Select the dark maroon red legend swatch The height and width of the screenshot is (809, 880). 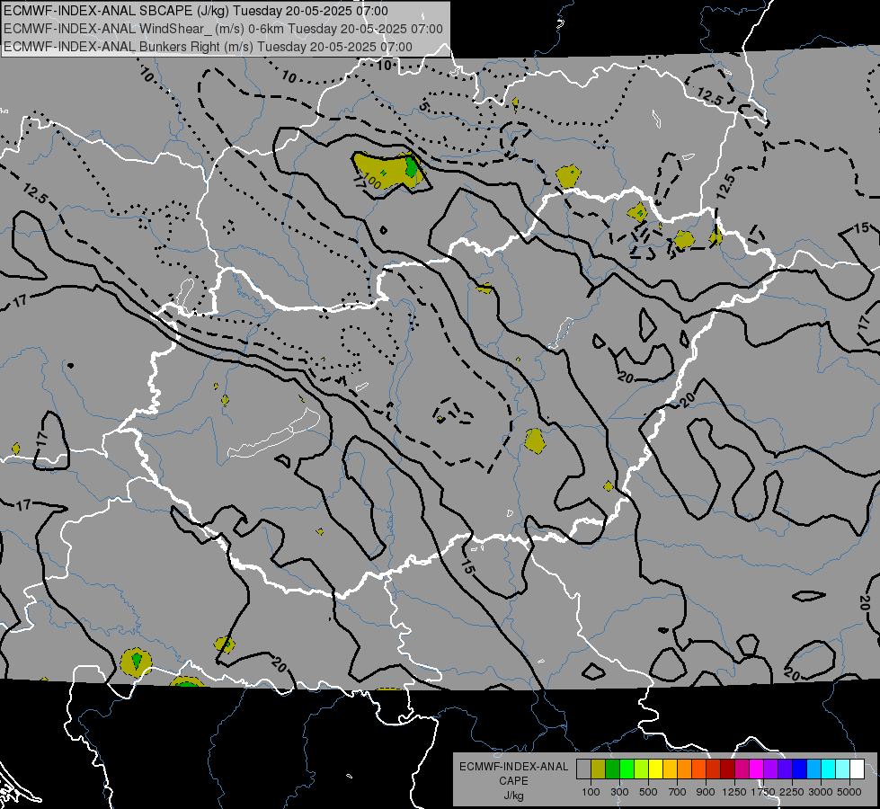pyautogui.click(x=728, y=769)
